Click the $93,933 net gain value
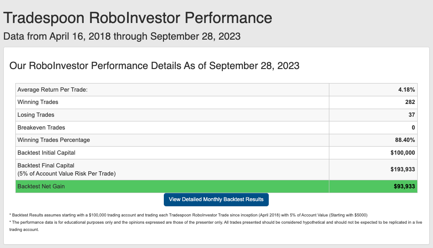This screenshot has width=433, height=248. point(404,187)
